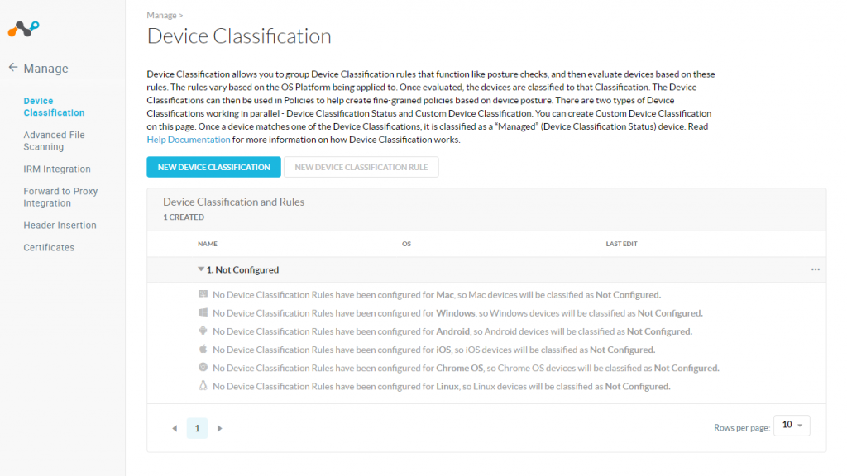847x476 pixels.
Task: Open the Help Documentation link
Action: pyautogui.click(x=187, y=139)
